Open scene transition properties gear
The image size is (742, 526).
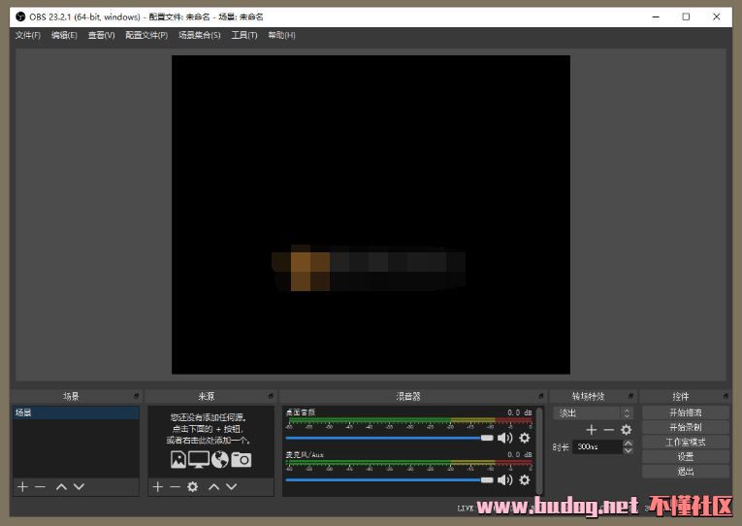point(626,430)
